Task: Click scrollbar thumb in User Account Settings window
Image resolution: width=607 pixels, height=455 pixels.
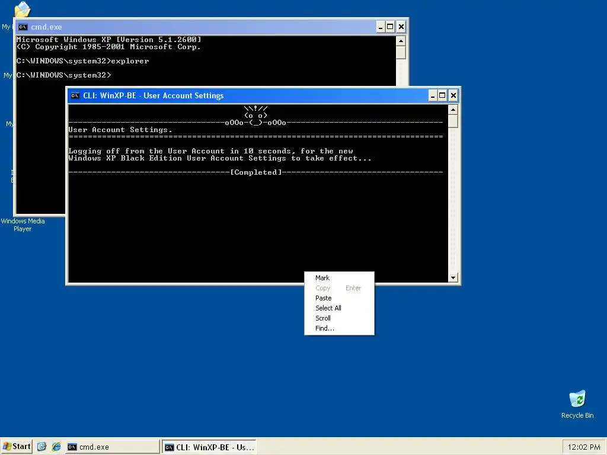Action: point(453,121)
